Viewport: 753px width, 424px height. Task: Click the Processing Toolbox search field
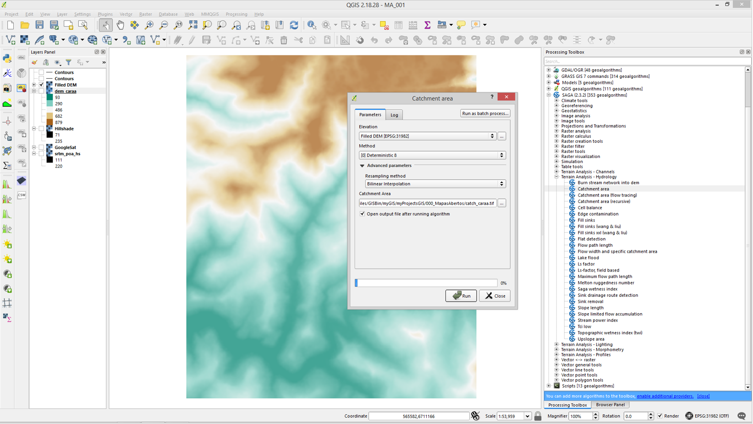pos(646,61)
